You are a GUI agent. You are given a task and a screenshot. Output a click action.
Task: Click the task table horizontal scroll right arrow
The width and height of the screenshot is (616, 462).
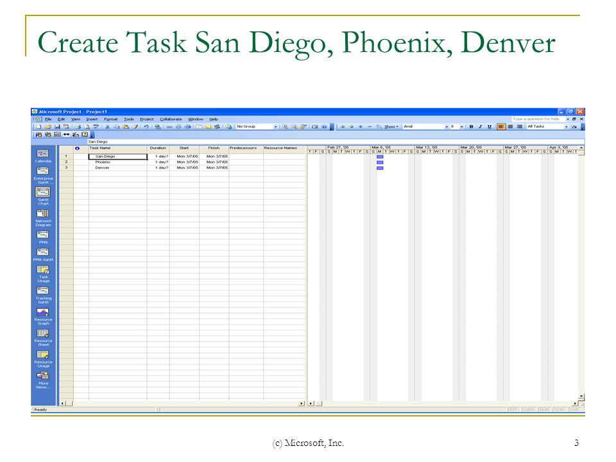tap(302, 403)
